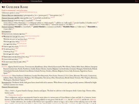The height and width of the screenshot is (104, 139).
Task: Click the Du bist kalt wie Eis. sentiment
Action: (11, 62)
